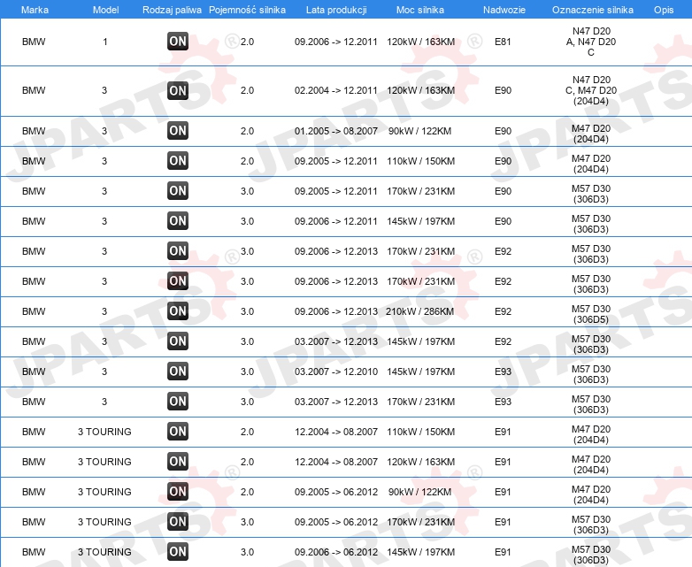The height and width of the screenshot is (567, 692).
Task: Click the ON icon in the 210kW / 286KM row
Action: pos(178,311)
